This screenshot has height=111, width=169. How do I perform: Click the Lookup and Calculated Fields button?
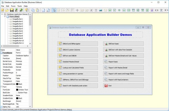[x=78, y=68]
